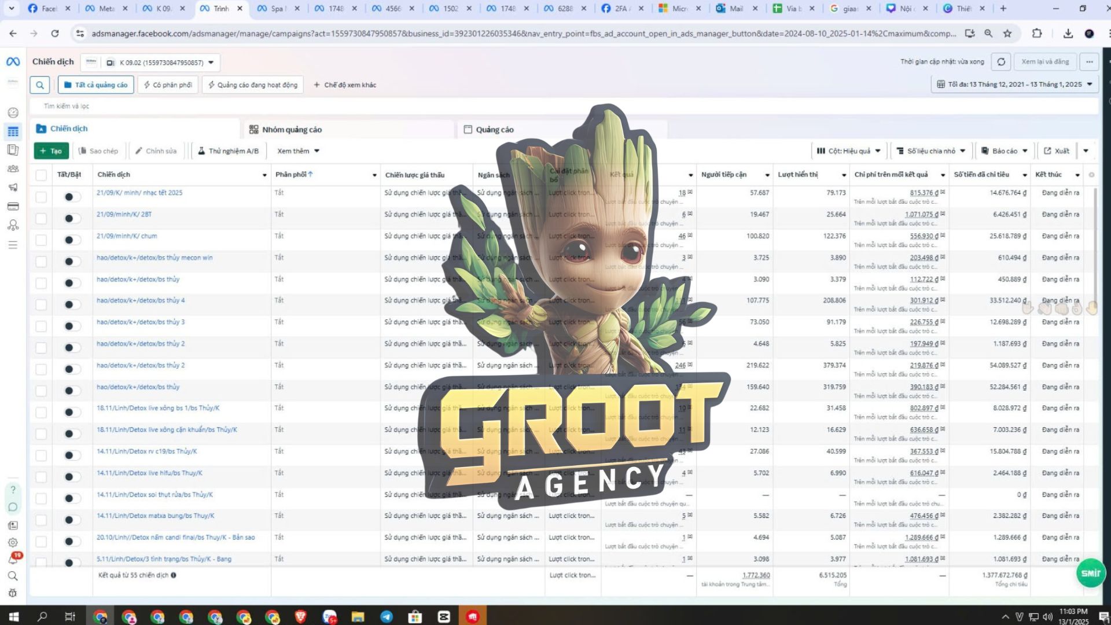1111x625 pixels.
Task: Open the browser downloads icon
Action: click(1068, 34)
